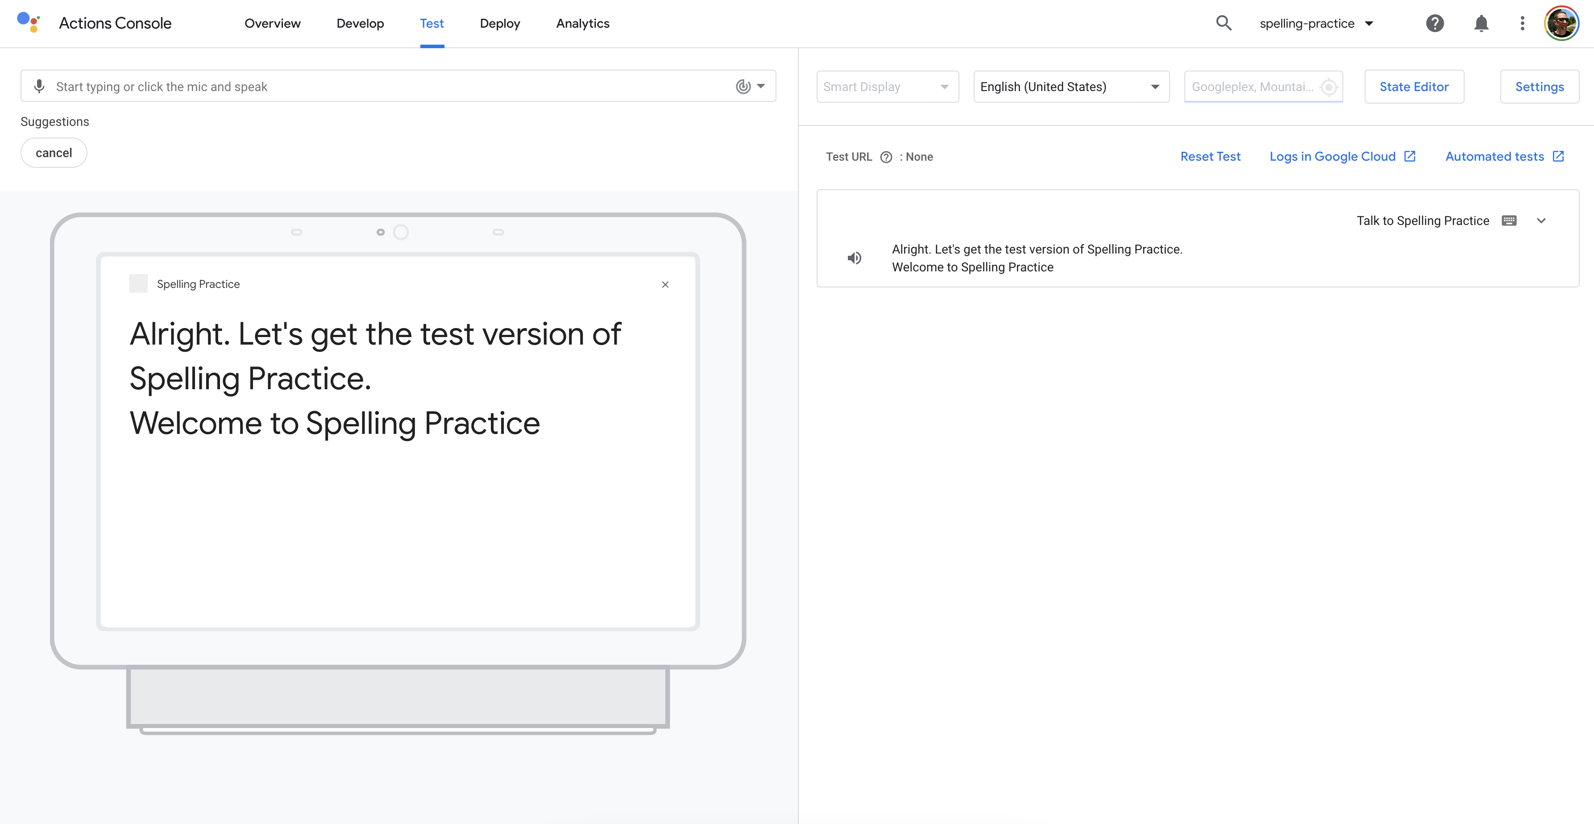Viewport: 1594px width, 824px height.
Task: Open the three-dot more options menu
Action: click(x=1522, y=24)
